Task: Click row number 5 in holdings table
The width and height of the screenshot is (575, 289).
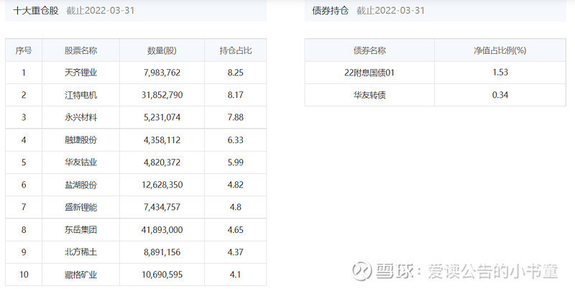Action: pyautogui.click(x=24, y=162)
